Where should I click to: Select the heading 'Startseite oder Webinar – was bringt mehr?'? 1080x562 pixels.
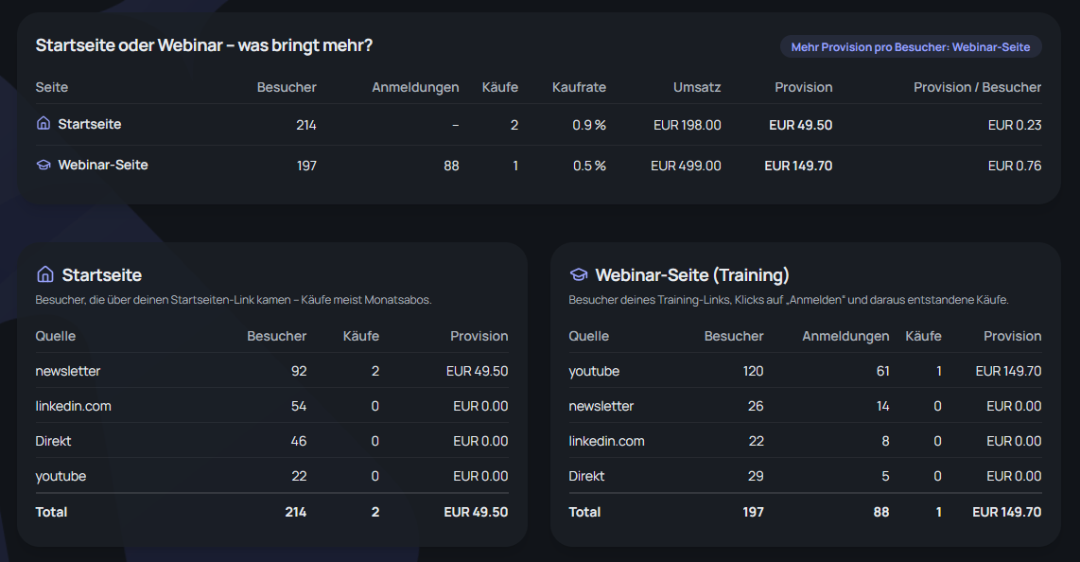coord(204,45)
